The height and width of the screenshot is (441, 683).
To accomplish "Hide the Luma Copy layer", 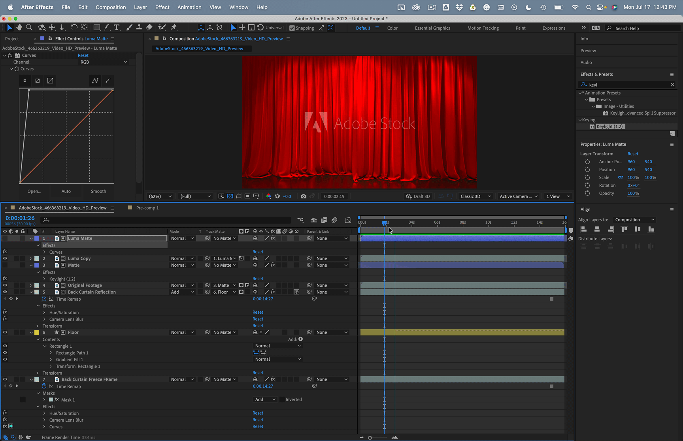I will tap(5, 258).
